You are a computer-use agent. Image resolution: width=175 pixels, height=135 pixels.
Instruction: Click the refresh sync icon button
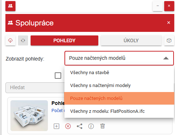tap(23, 40)
